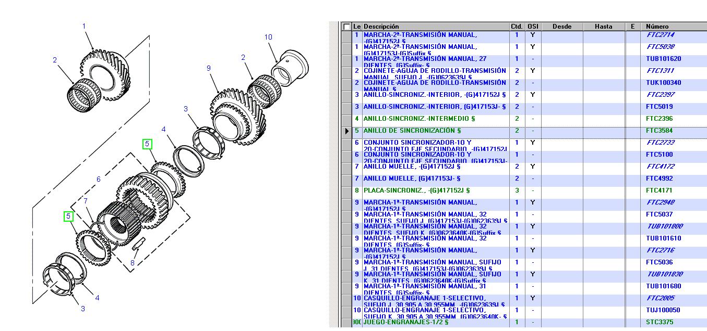The width and height of the screenshot is (707, 331).
Task: Select callout 1 above the top-left gear
Action: click(84, 26)
